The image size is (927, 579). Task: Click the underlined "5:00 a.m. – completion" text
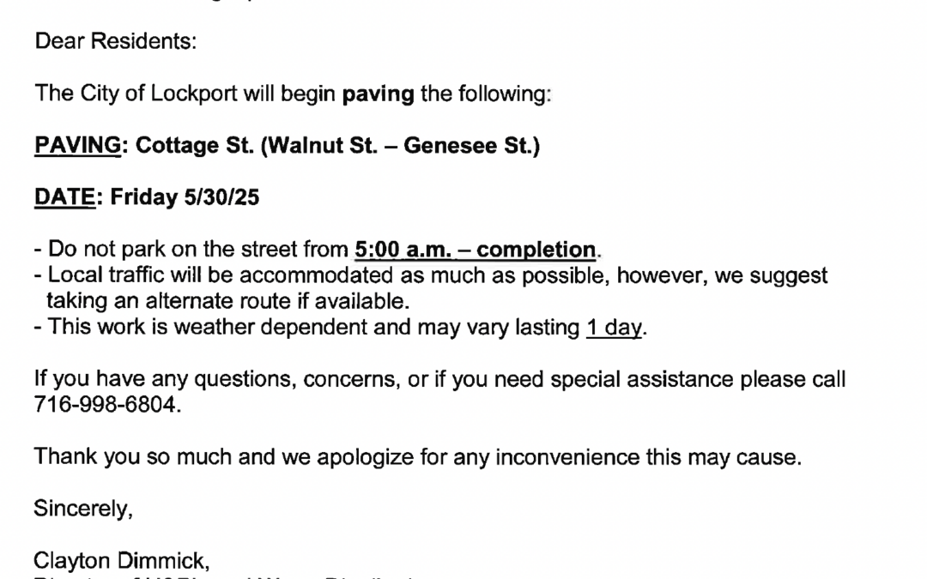(476, 250)
